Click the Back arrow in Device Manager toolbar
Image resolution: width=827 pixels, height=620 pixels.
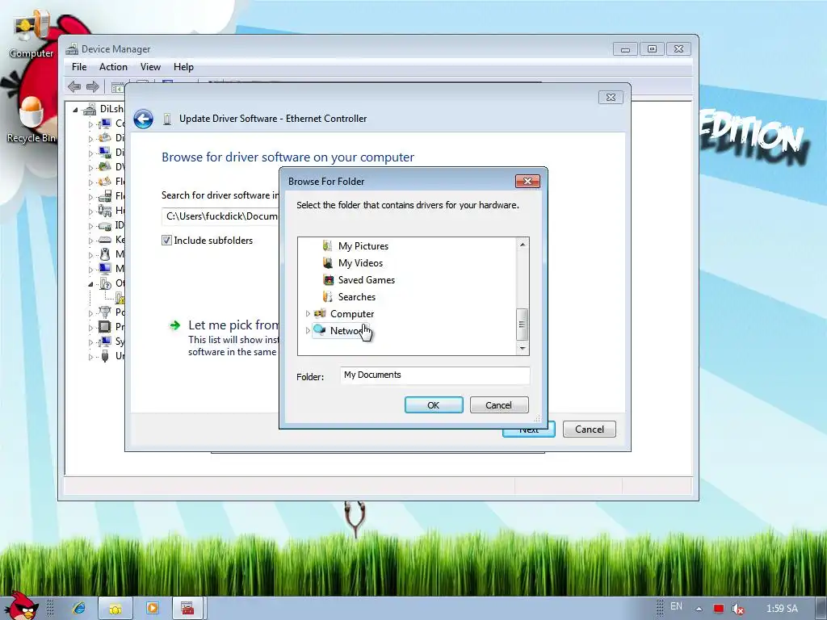click(x=74, y=86)
